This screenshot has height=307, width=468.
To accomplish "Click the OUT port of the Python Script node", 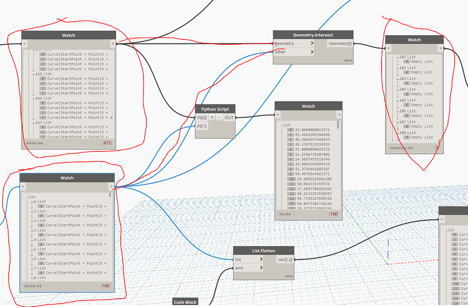I will pos(229,118).
